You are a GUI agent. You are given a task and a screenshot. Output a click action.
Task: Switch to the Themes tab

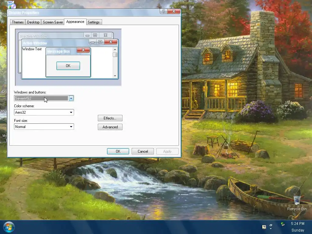point(18,22)
